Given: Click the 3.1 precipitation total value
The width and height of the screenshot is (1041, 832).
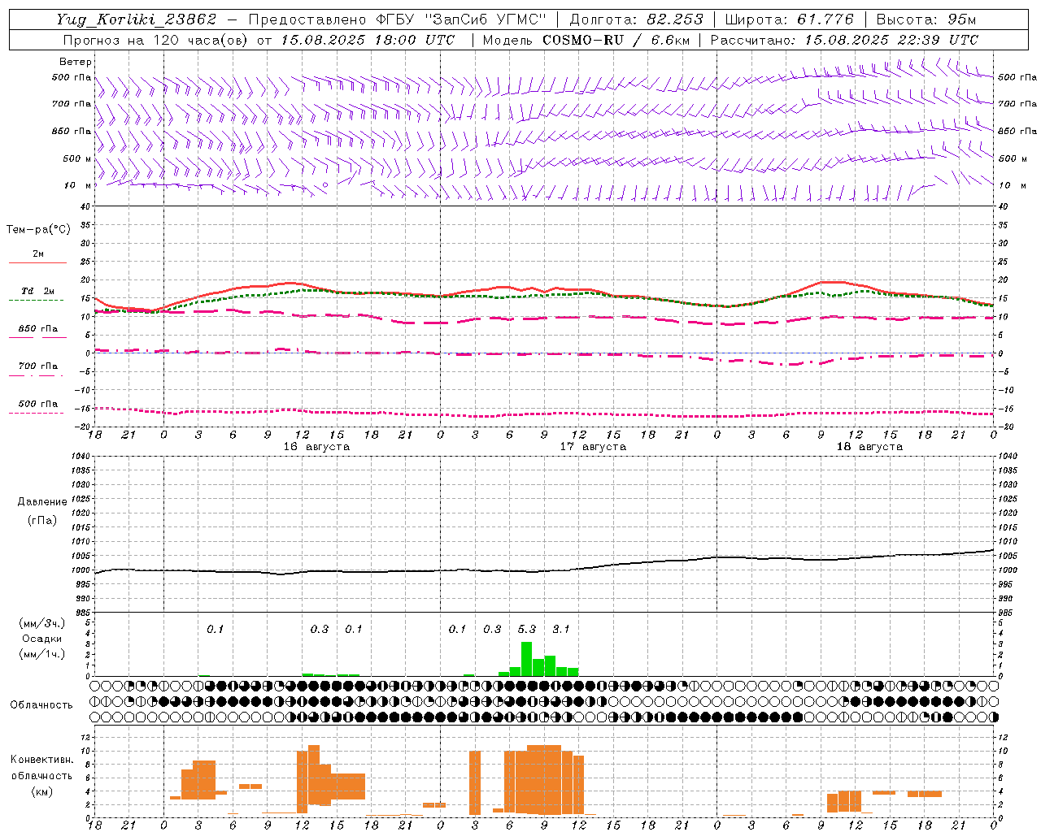Looking at the screenshot, I should [x=561, y=629].
